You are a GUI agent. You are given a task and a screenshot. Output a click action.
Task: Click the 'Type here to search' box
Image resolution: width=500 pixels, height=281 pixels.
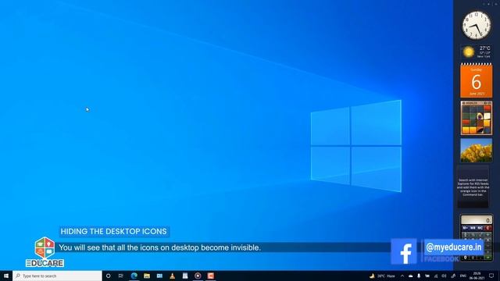(x=57, y=276)
